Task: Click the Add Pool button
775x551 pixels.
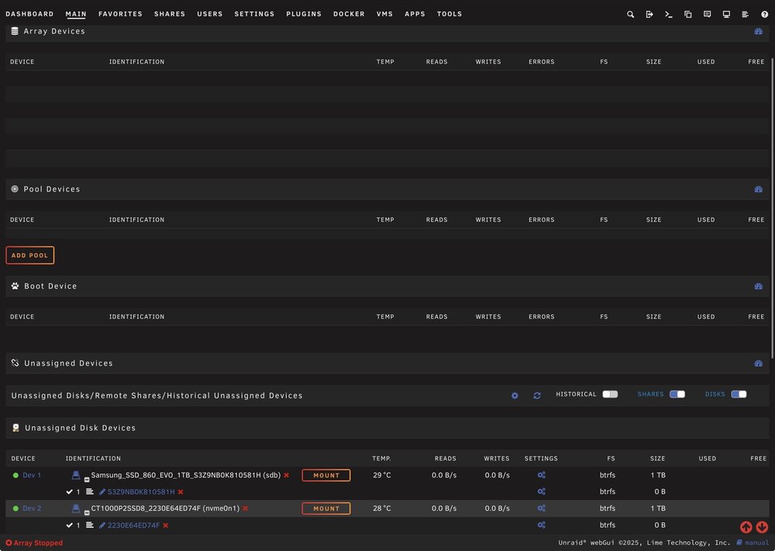Action: tap(29, 256)
